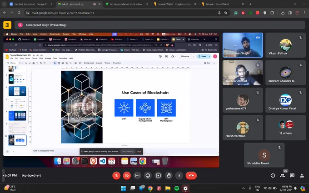Open the Chrome three-dot menu

304,13
